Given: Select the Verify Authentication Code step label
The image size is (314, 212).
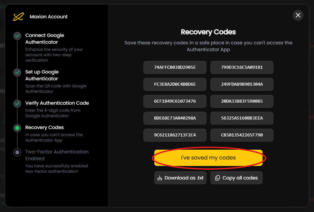Looking at the screenshot, I should click(57, 103).
